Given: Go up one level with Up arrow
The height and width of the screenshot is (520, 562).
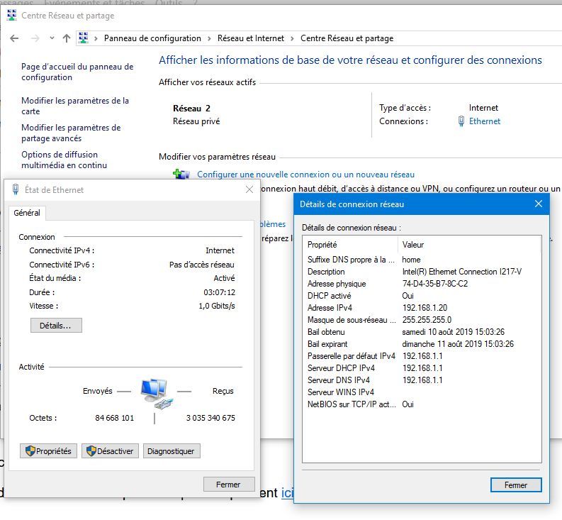Looking at the screenshot, I should (x=67, y=38).
